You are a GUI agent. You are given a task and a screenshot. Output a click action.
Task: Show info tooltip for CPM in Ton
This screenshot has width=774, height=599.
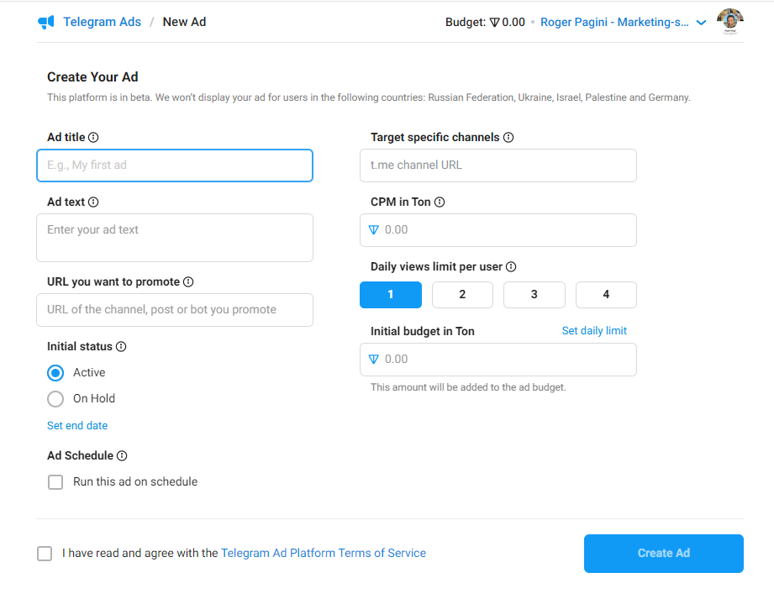440,202
